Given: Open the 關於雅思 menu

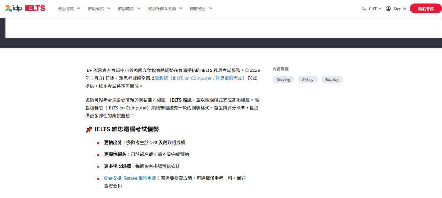Looking at the screenshot, I should tap(198, 9).
